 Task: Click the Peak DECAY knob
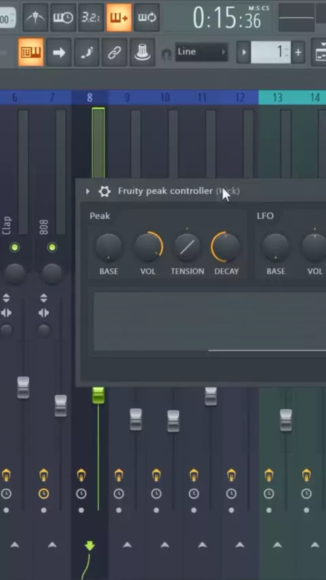[225, 247]
